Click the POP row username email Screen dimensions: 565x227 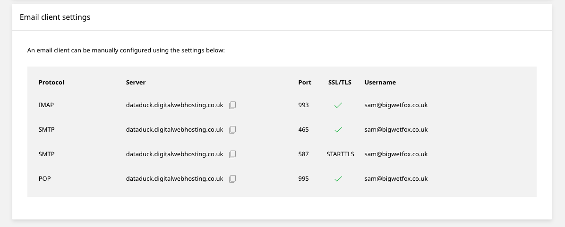pyautogui.click(x=396, y=179)
